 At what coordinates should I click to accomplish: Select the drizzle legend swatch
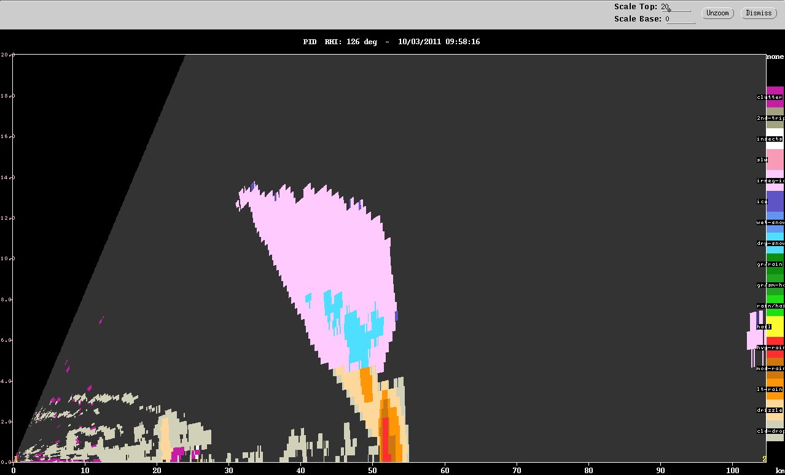point(775,410)
